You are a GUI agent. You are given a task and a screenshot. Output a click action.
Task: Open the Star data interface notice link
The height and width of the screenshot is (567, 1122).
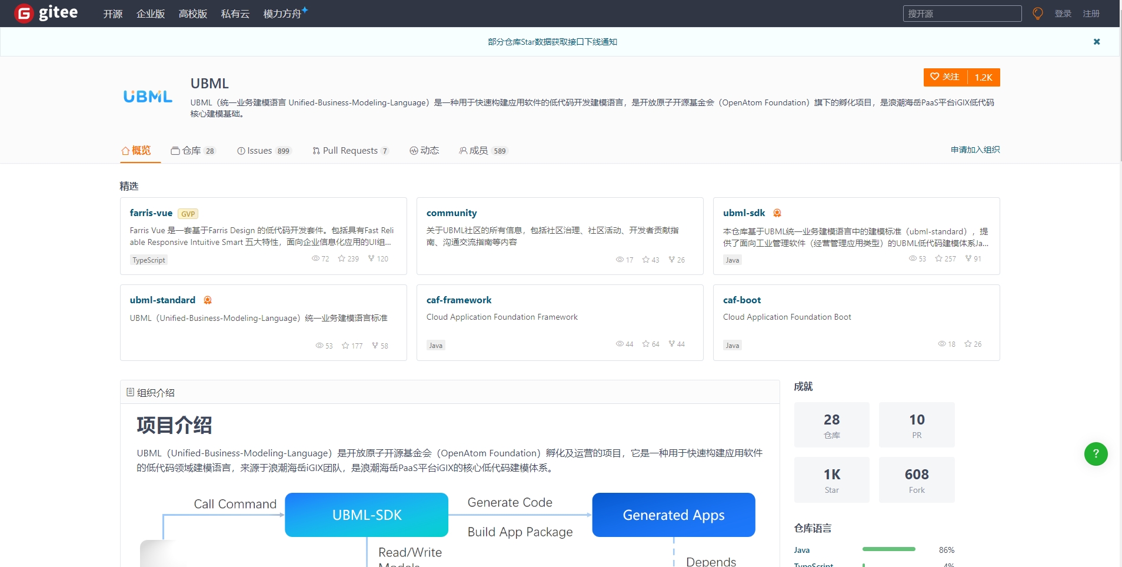click(x=552, y=42)
